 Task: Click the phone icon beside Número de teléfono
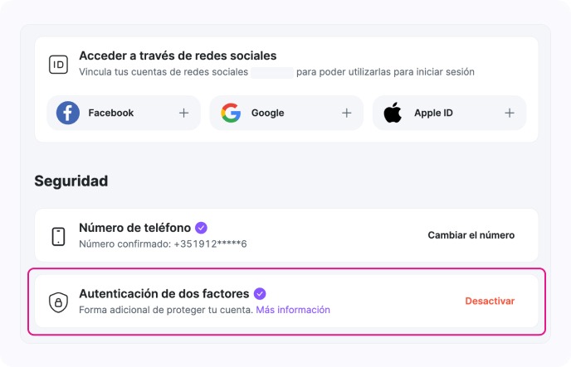pyautogui.click(x=58, y=235)
